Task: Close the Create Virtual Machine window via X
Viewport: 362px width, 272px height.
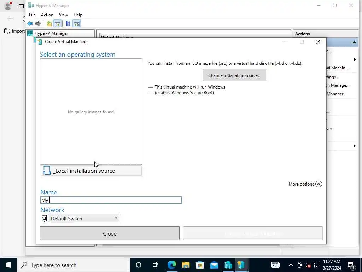Action: tap(318, 42)
